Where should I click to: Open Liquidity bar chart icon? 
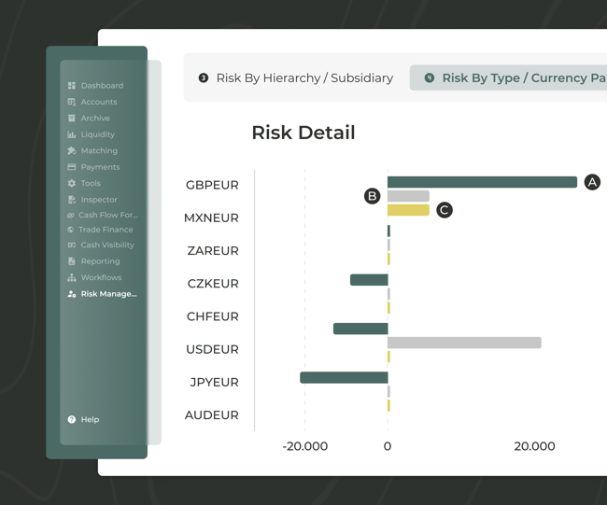72,134
